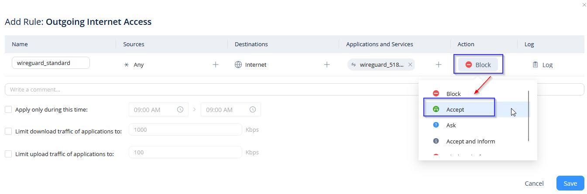Open the Block action dropdown

(x=478, y=65)
